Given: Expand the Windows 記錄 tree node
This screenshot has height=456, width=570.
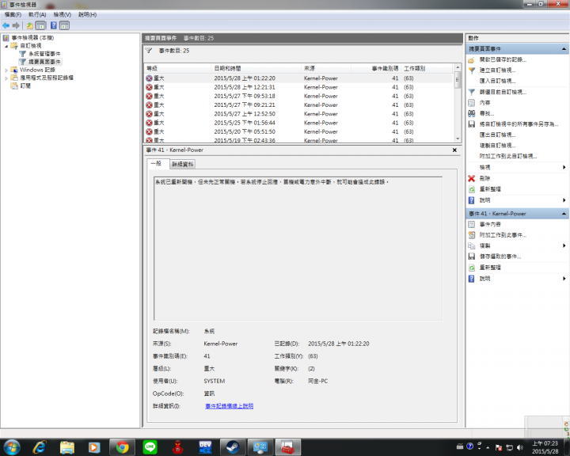Looking at the screenshot, I should point(6,70).
